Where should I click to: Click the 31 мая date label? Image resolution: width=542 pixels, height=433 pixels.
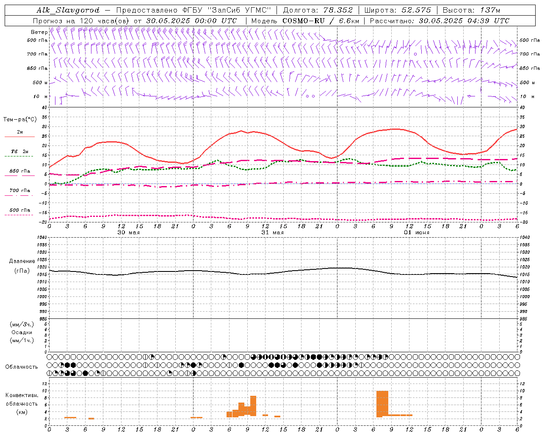[x=272, y=233]
